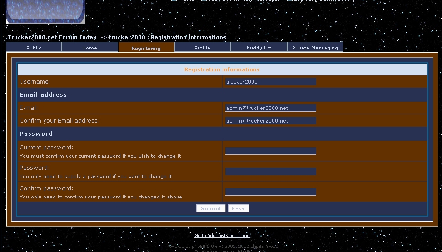Click the 'Registration informations' table header
This screenshot has width=442, height=252.
222,69
